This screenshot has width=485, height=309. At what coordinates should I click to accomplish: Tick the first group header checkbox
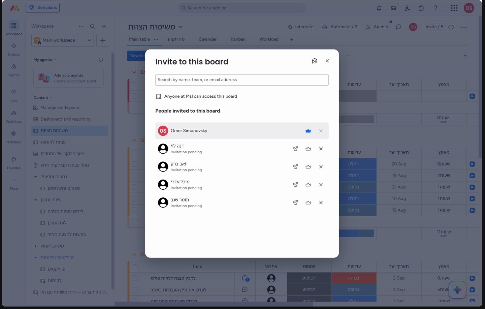pyautogui.click(x=134, y=85)
